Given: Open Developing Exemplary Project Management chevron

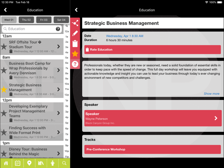Looking at the screenshot, I should [x=59, y=113].
